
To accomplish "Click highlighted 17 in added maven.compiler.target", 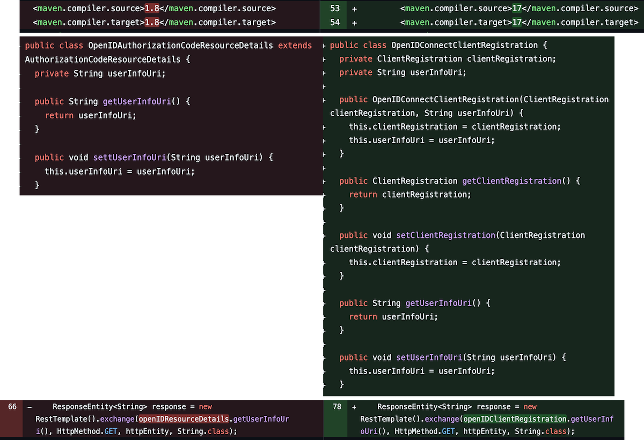I will click(x=517, y=23).
